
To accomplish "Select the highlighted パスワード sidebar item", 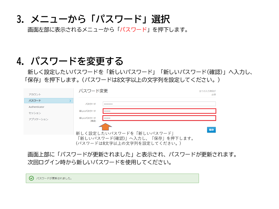I will click(x=49, y=101).
